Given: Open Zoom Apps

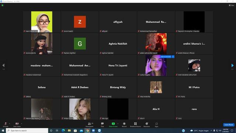Looking at the screenshot, I should point(156,125).
